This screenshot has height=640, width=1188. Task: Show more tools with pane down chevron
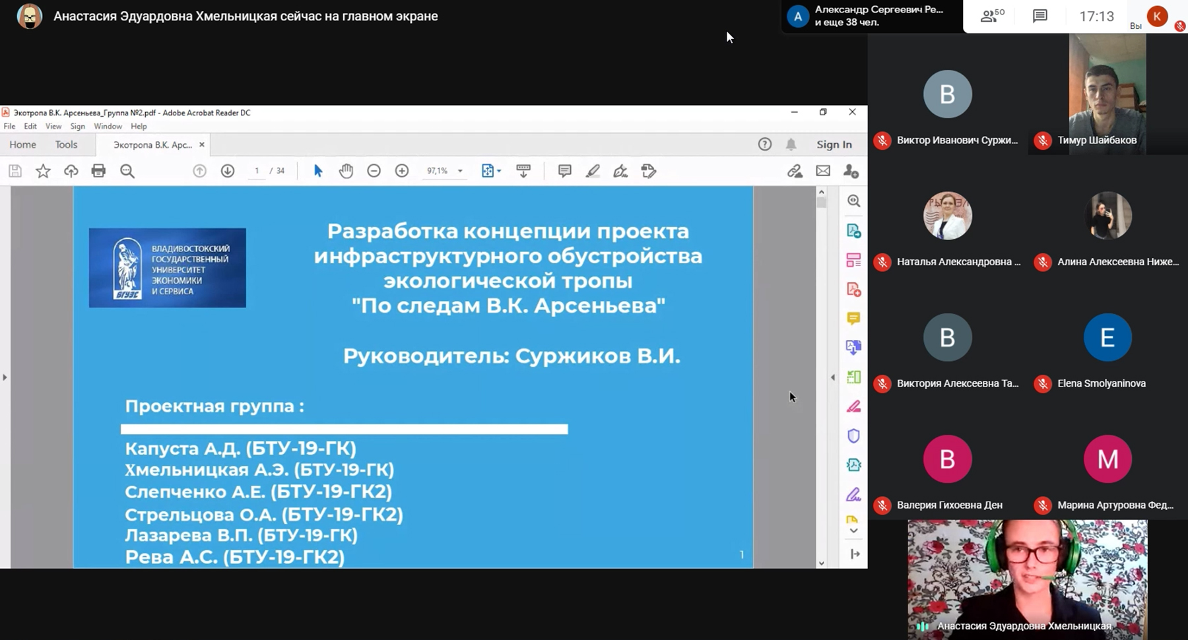pyautogui.click(x=854, y=530)
